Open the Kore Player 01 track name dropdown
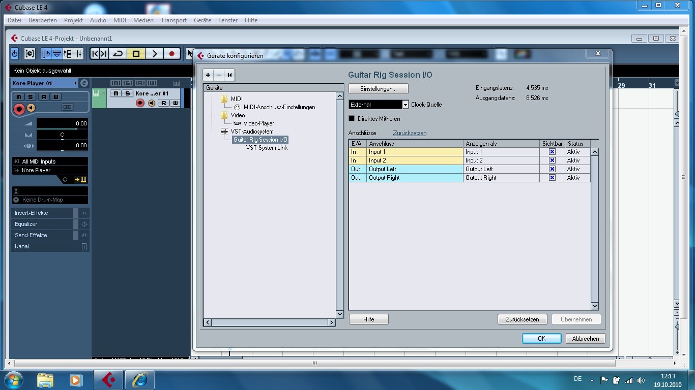Image resolution: width=695 pixels, height=390 pixels. click(x=44, y=83)
